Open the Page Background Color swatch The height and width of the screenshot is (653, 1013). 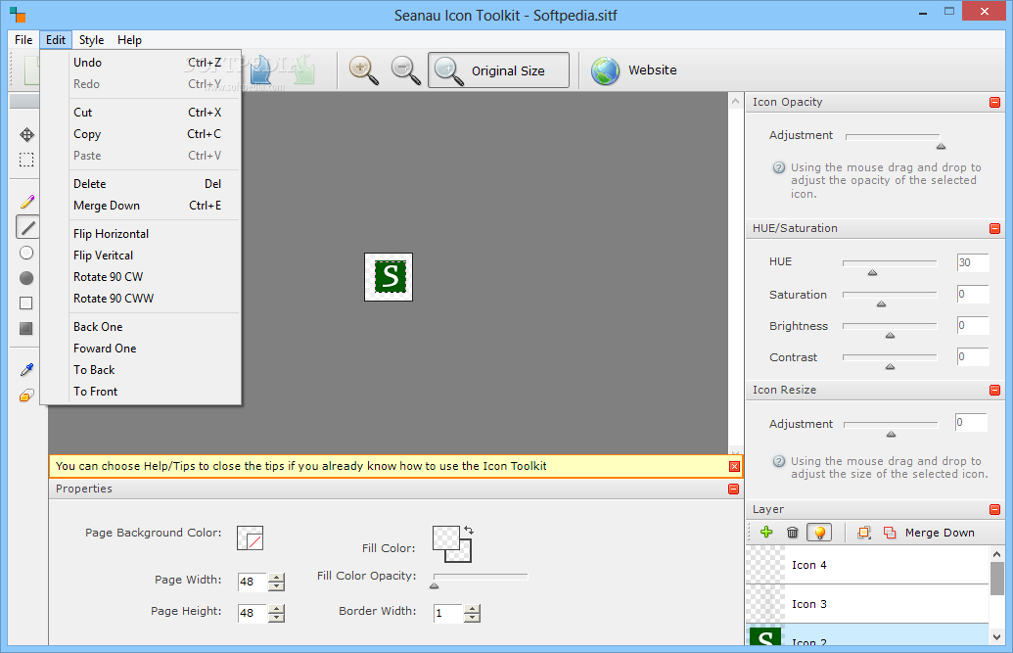point(250,537)
